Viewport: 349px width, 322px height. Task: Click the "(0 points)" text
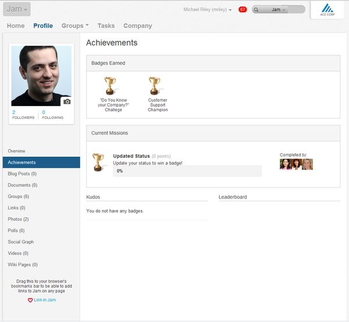(x=161, y=156)
